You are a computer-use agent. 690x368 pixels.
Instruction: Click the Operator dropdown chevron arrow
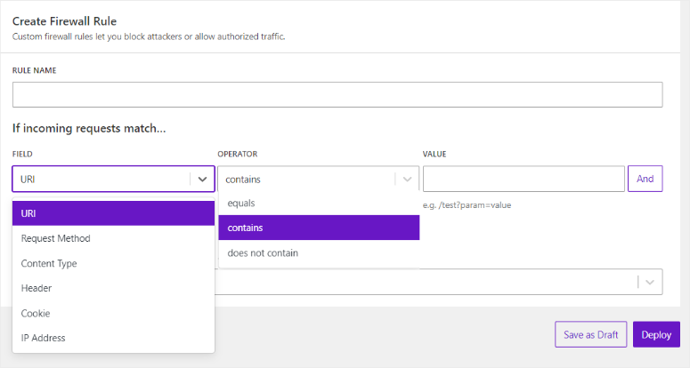tap(408, 179)
